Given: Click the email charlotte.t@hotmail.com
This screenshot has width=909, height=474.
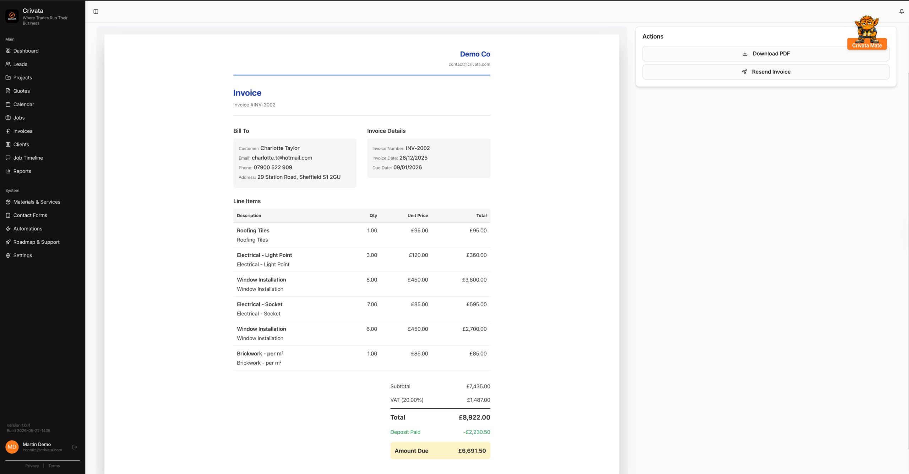Looking at the screenshot, I should tap(282, 158).
